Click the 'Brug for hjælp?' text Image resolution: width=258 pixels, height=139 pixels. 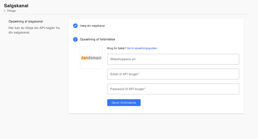click(x=117, y=48)
